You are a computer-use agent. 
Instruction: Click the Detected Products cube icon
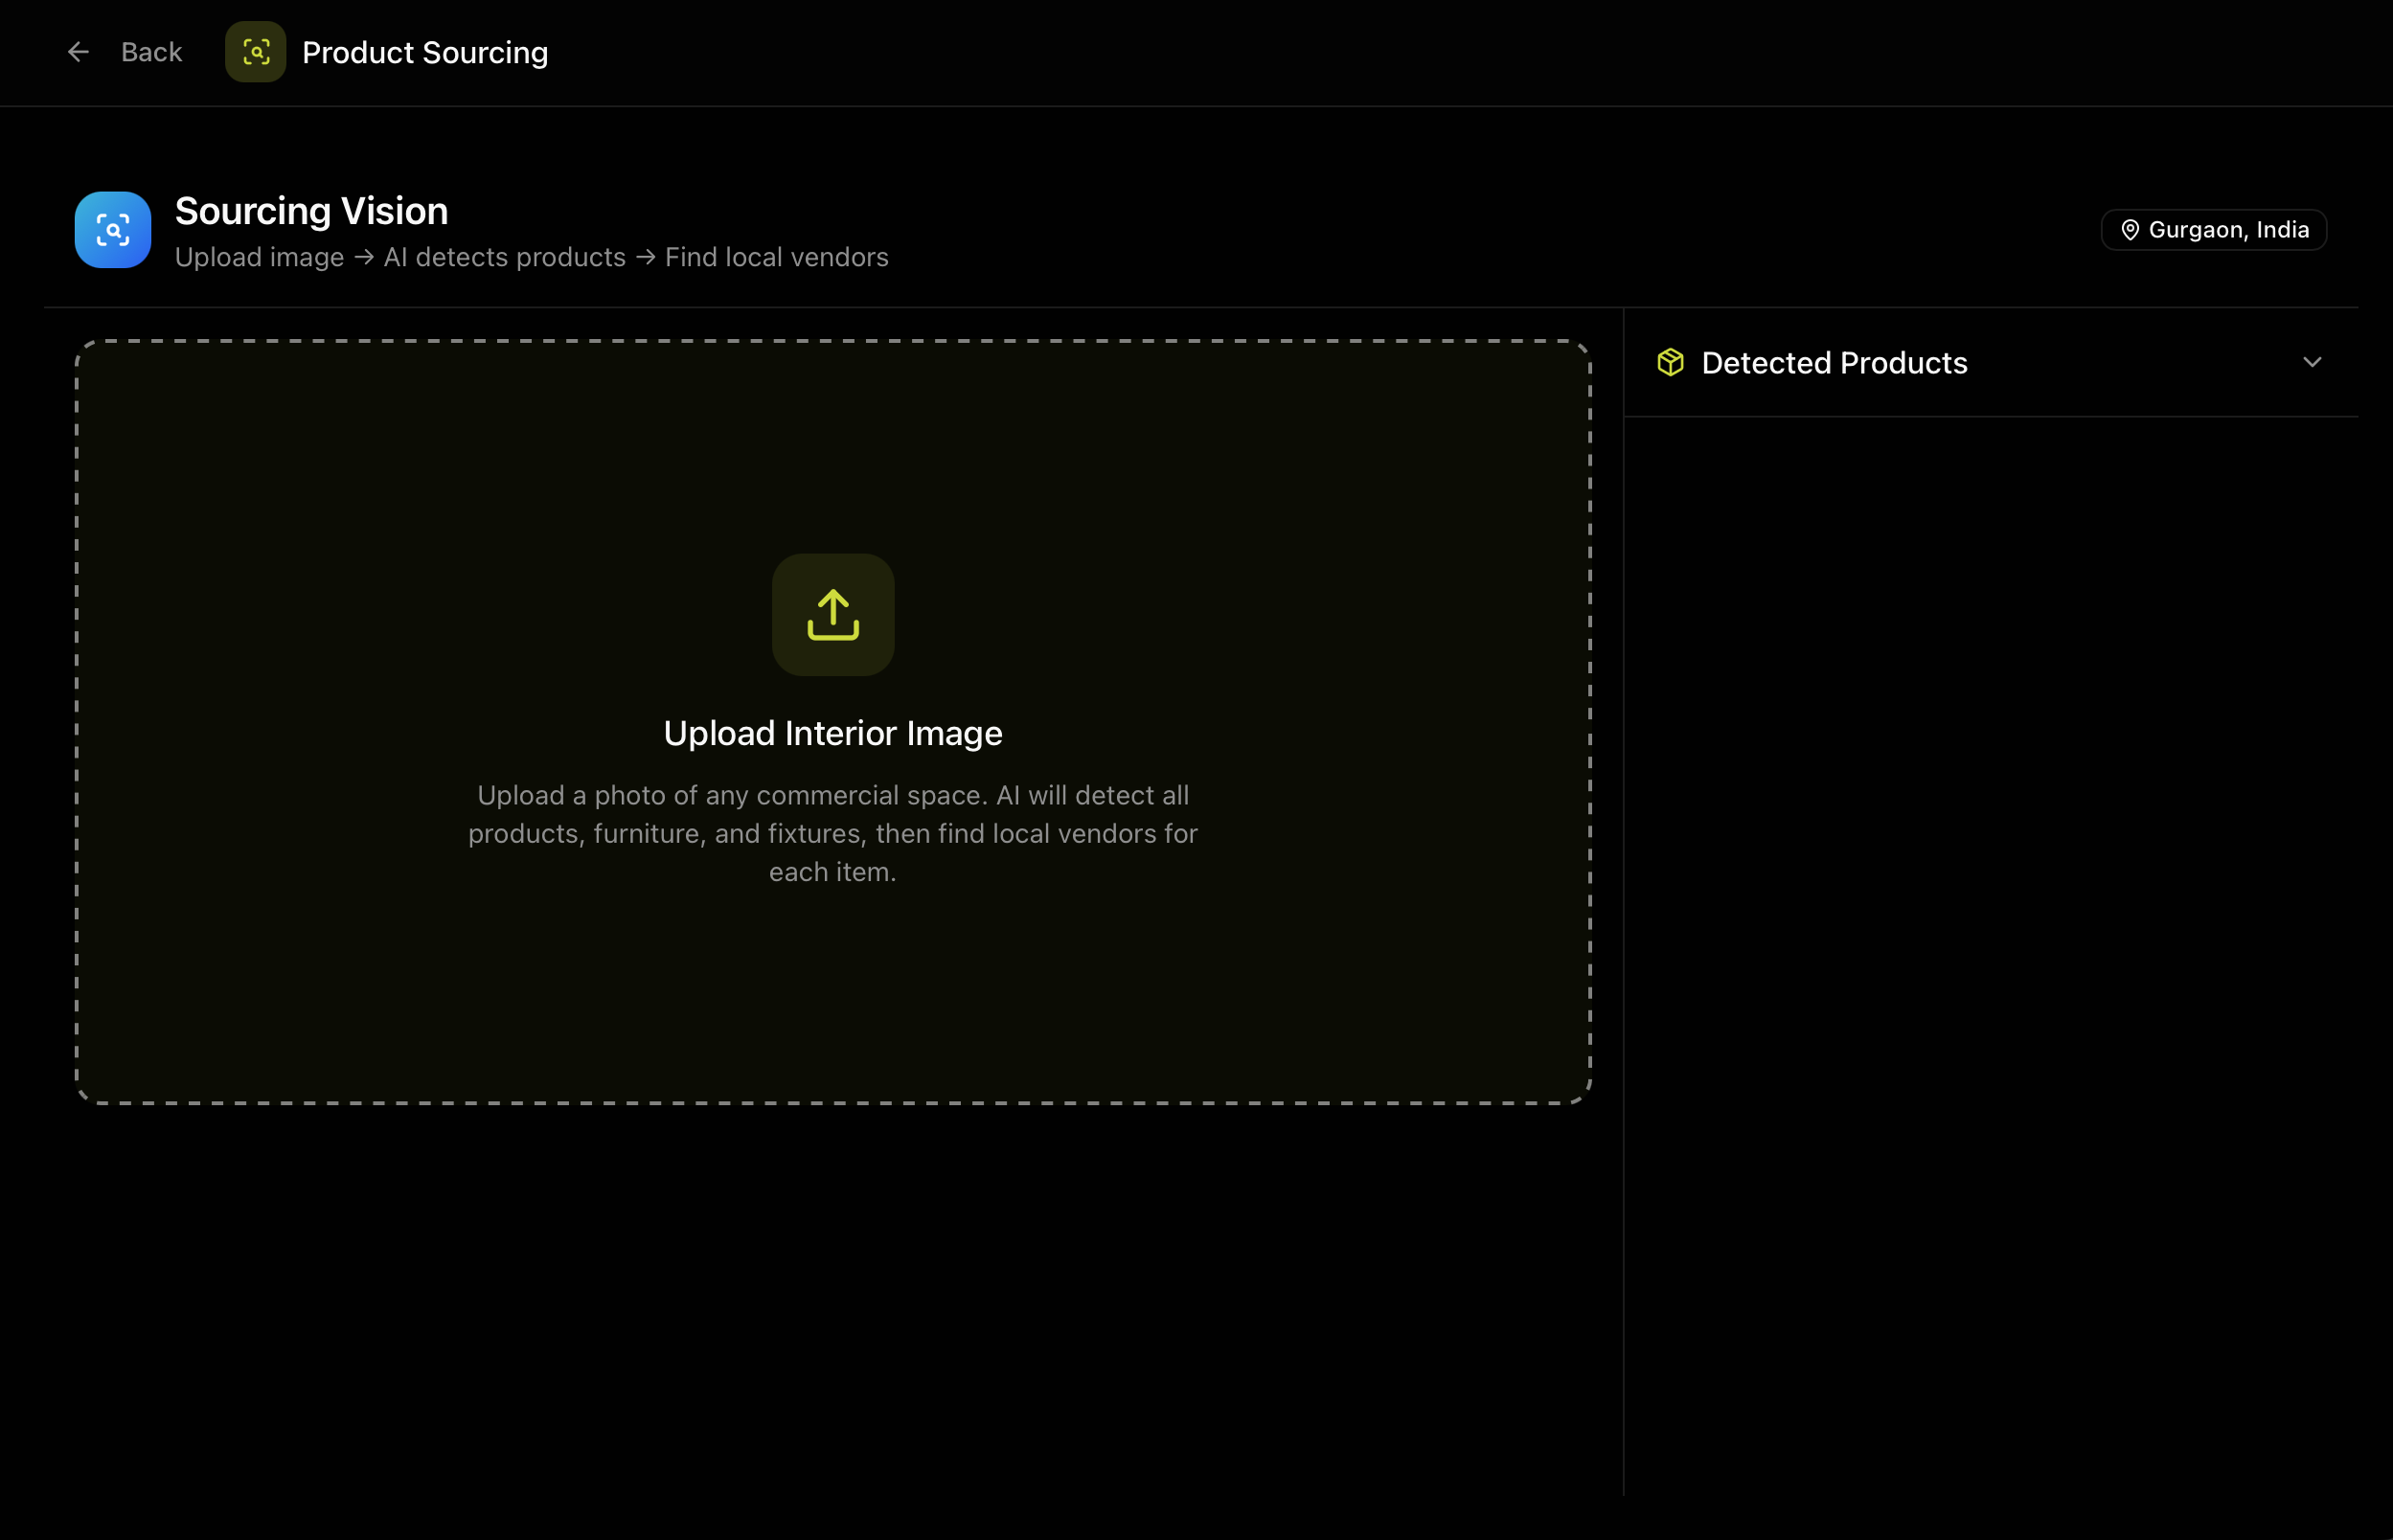click(1670, 362)
